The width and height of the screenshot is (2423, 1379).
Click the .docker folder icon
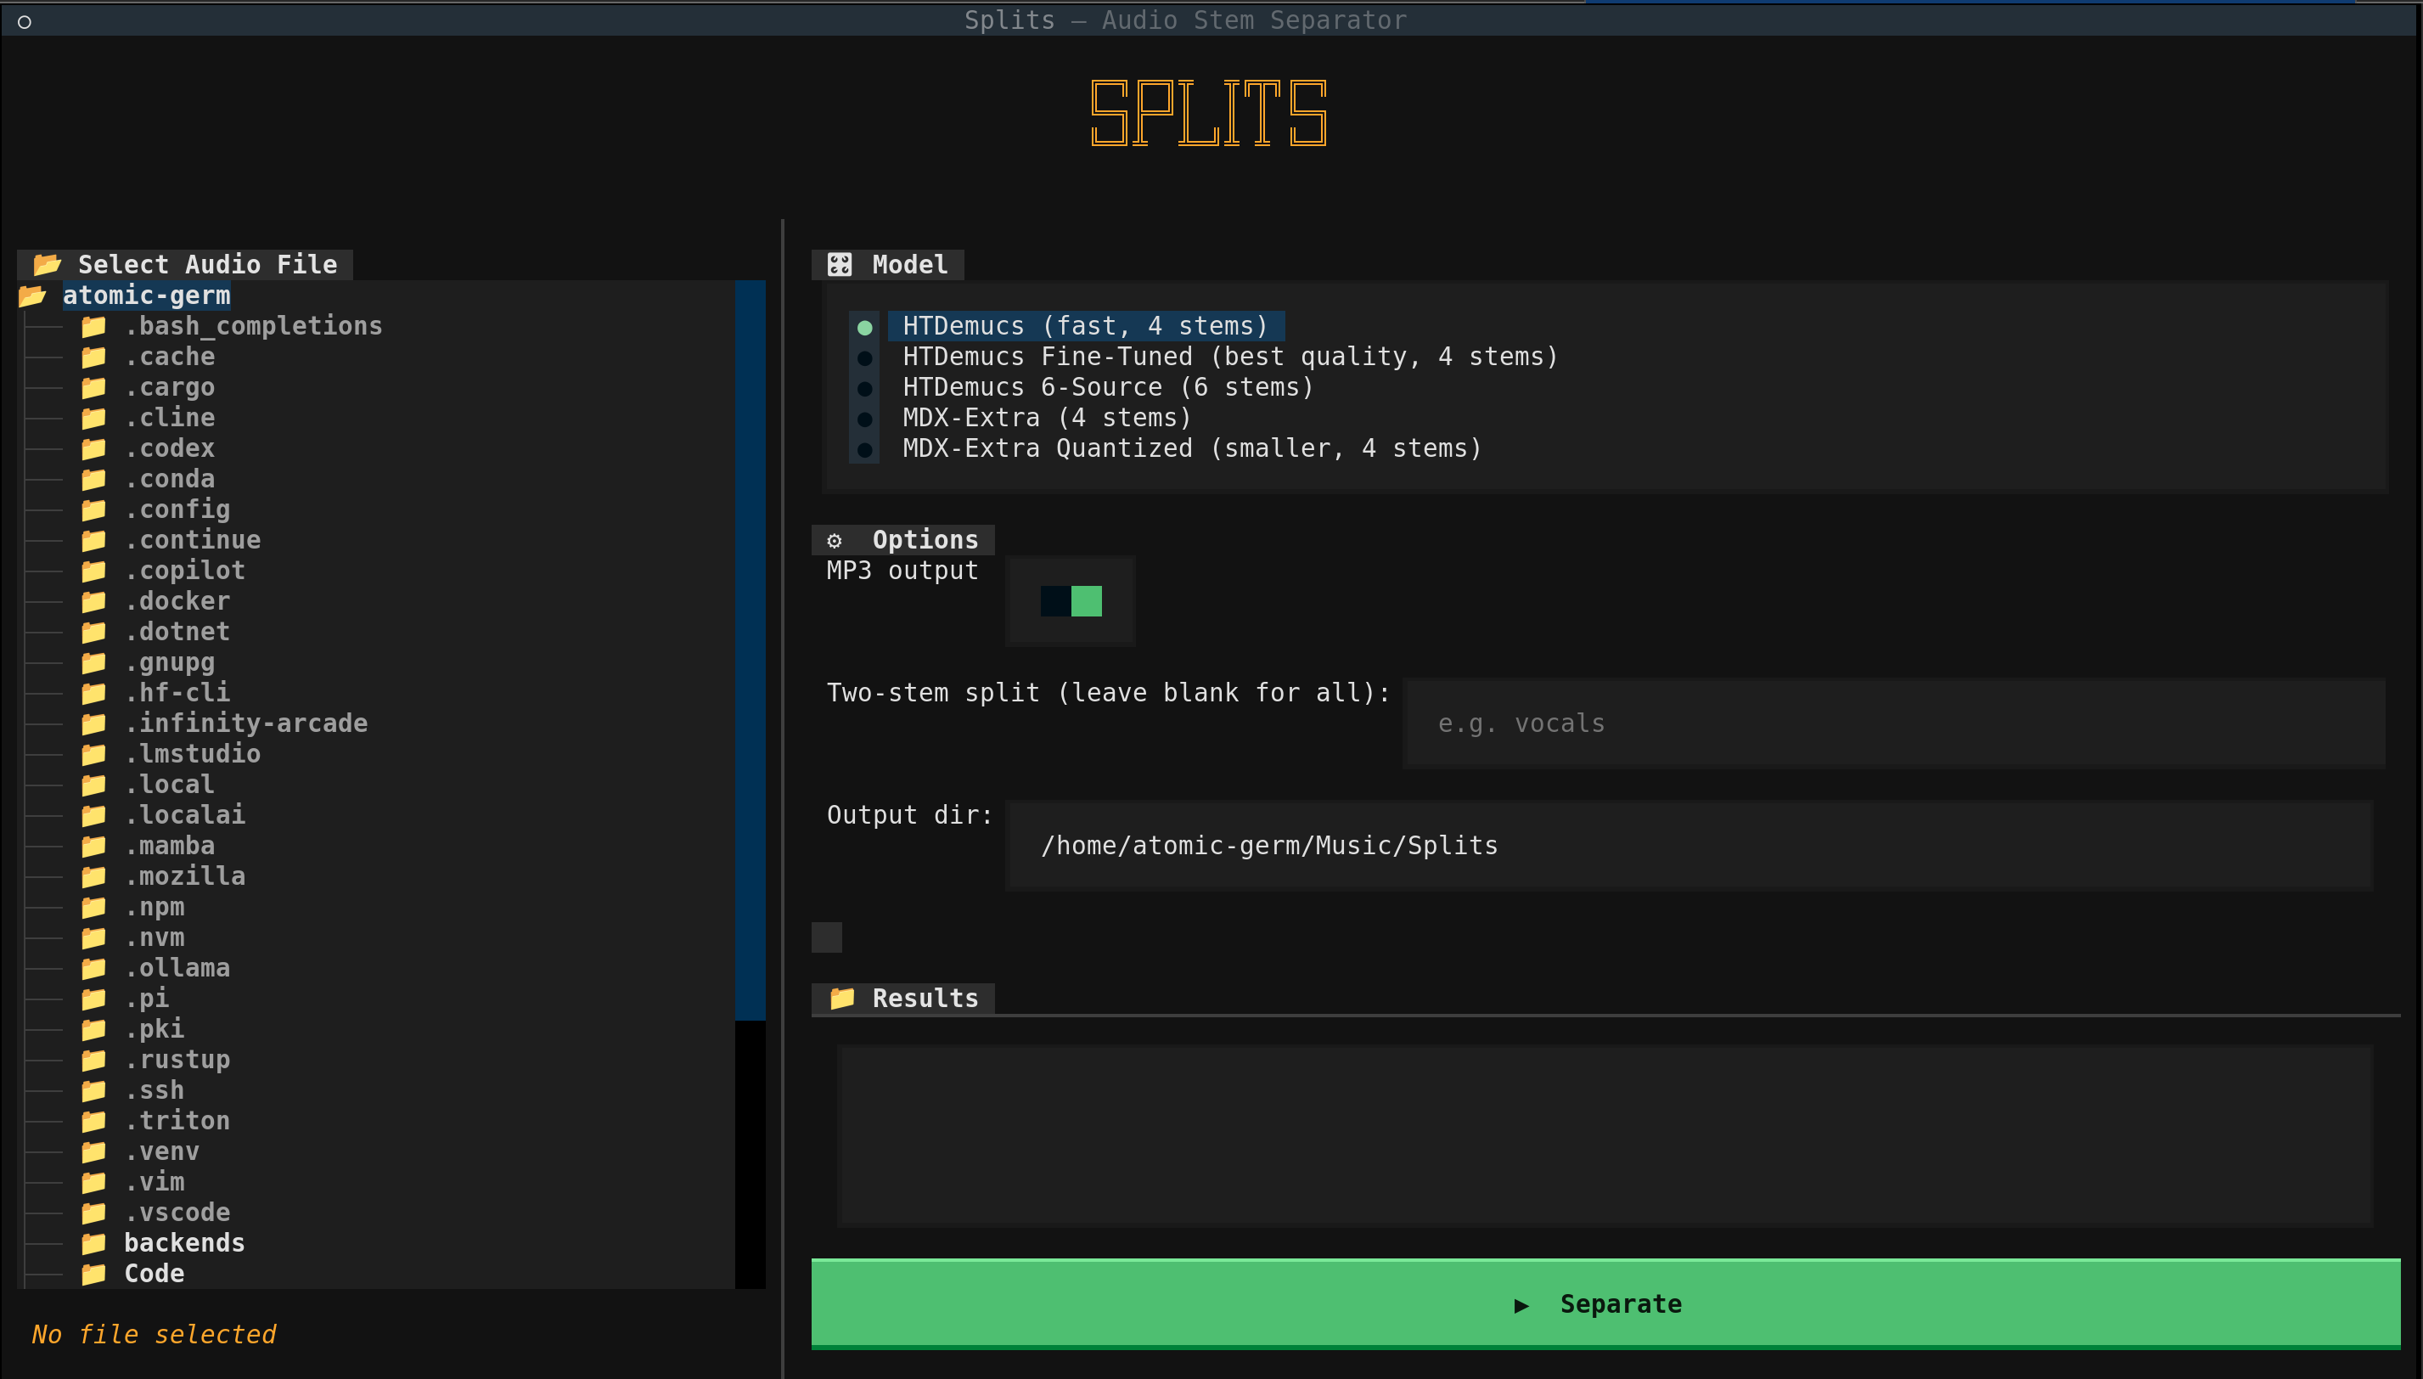pyautogui.click(x=93, y=601)
